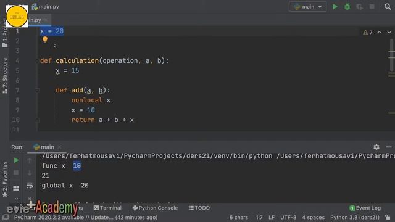The height and width of the screenshot is (222, 395).
Task: Click the down-the-stack-trace arrow in the Run panel
Action: pyautogui.click(x=30, y=173)
